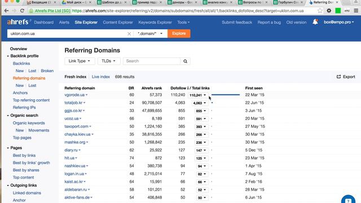Sort by the Ahrefs rank column header
This screenshot has width=361, height=203.
coord(152,88)
